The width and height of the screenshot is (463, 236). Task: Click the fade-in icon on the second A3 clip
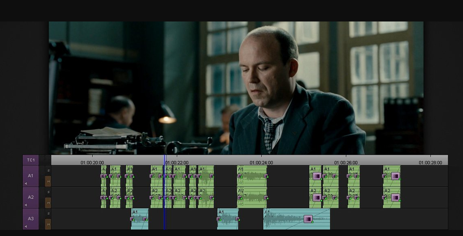[219, 219]
